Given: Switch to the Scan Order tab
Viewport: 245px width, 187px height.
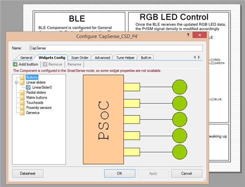Looking at the screenshot, I should [x=80, y=58].
